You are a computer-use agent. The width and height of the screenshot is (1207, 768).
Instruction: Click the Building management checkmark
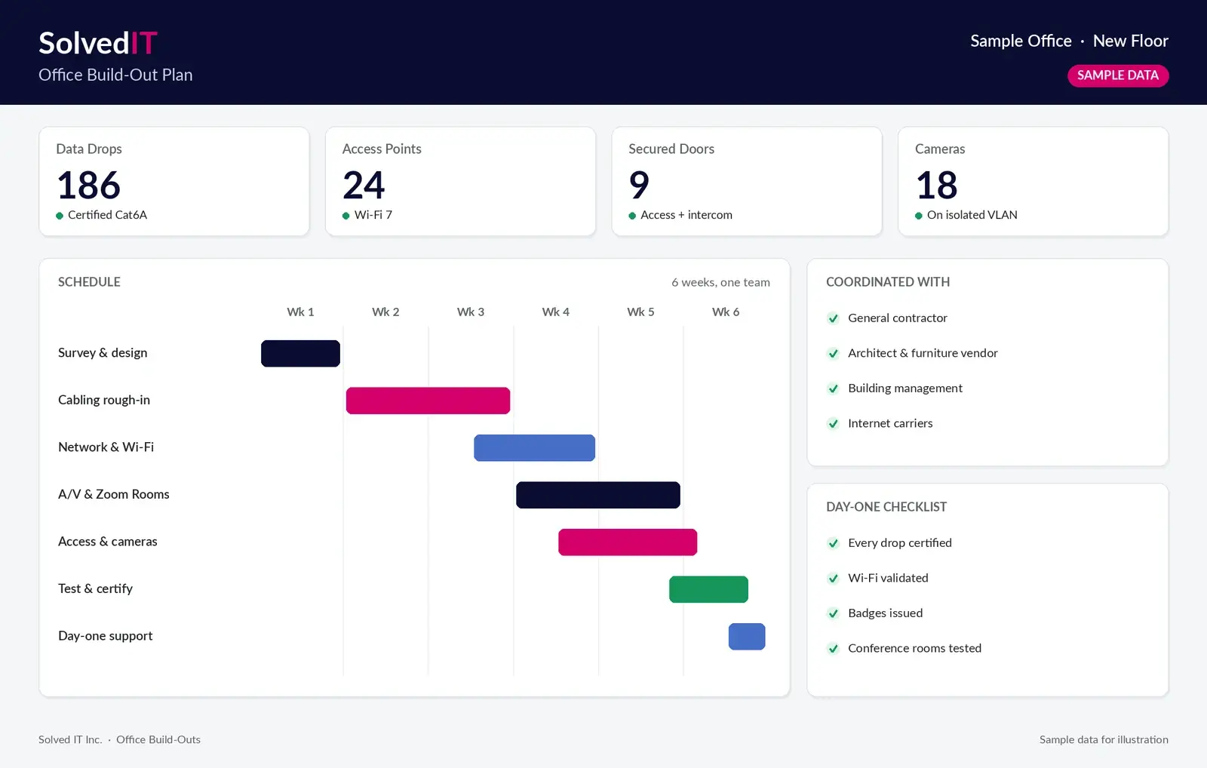(x=833, y=389)
